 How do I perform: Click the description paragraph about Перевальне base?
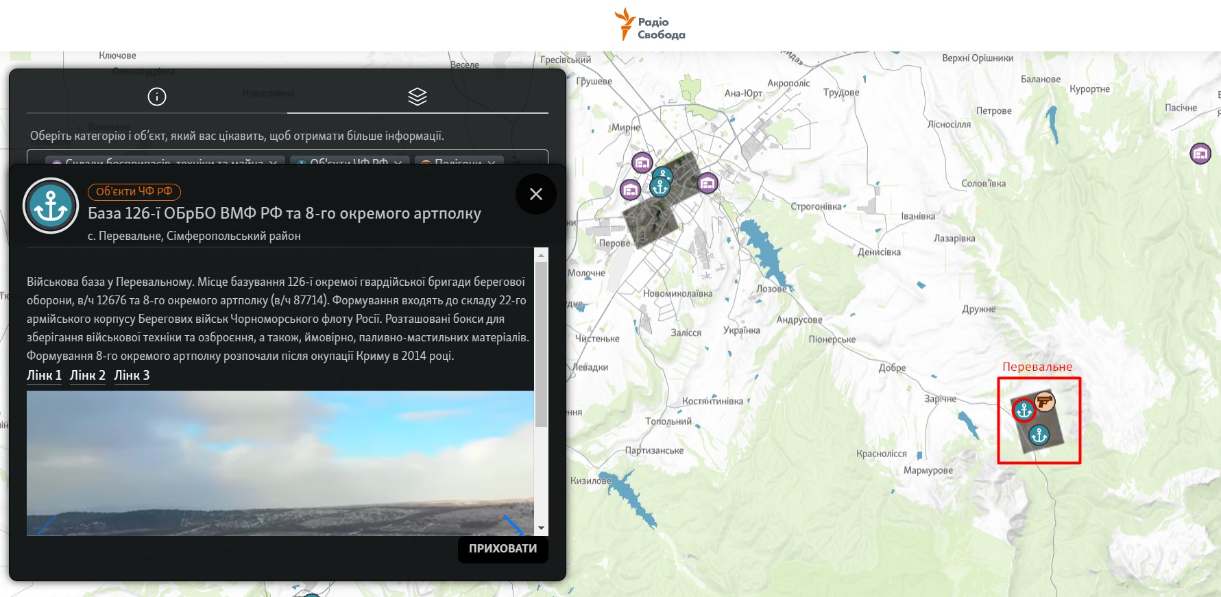click(x=278, y=319)
